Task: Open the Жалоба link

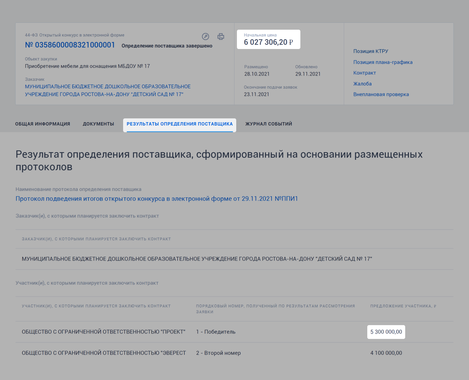Action: coord(362,84)
